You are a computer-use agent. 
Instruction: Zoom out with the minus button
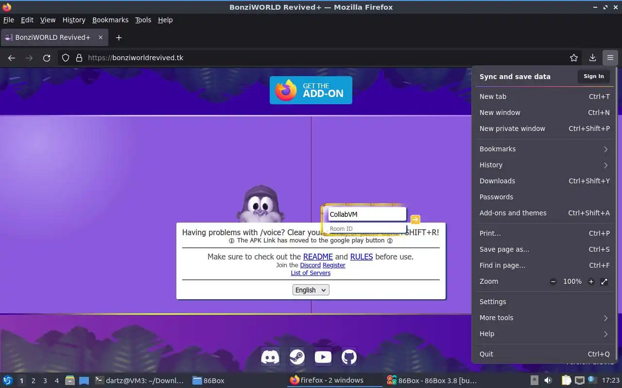click(x=553, y=281)
